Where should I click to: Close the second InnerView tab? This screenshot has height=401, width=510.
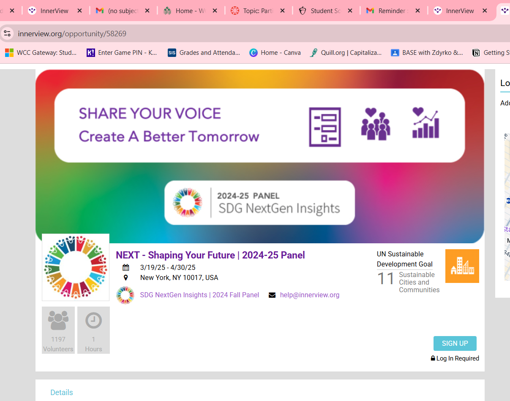click(x=485, y=11)
